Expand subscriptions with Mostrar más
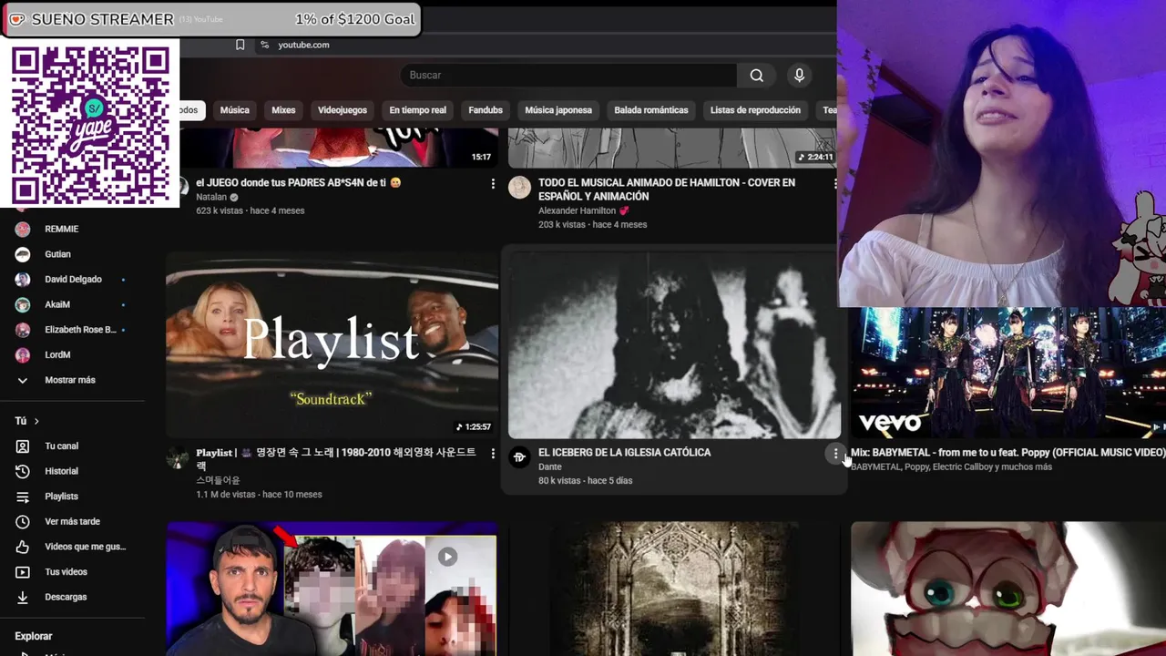1166x656 pixels. coord(70,380)
